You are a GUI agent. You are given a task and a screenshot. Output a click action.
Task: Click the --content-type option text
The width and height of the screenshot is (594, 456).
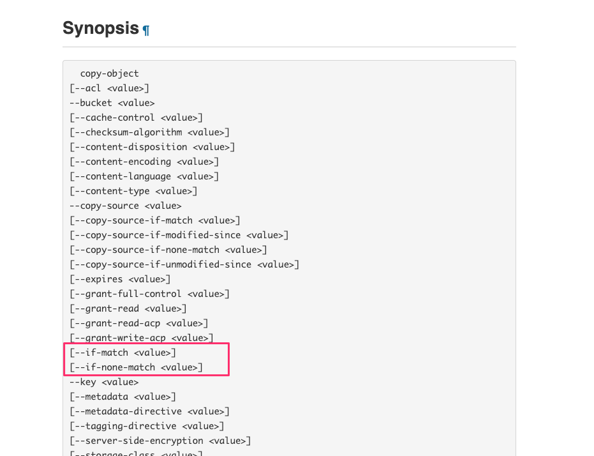(133, 191)
